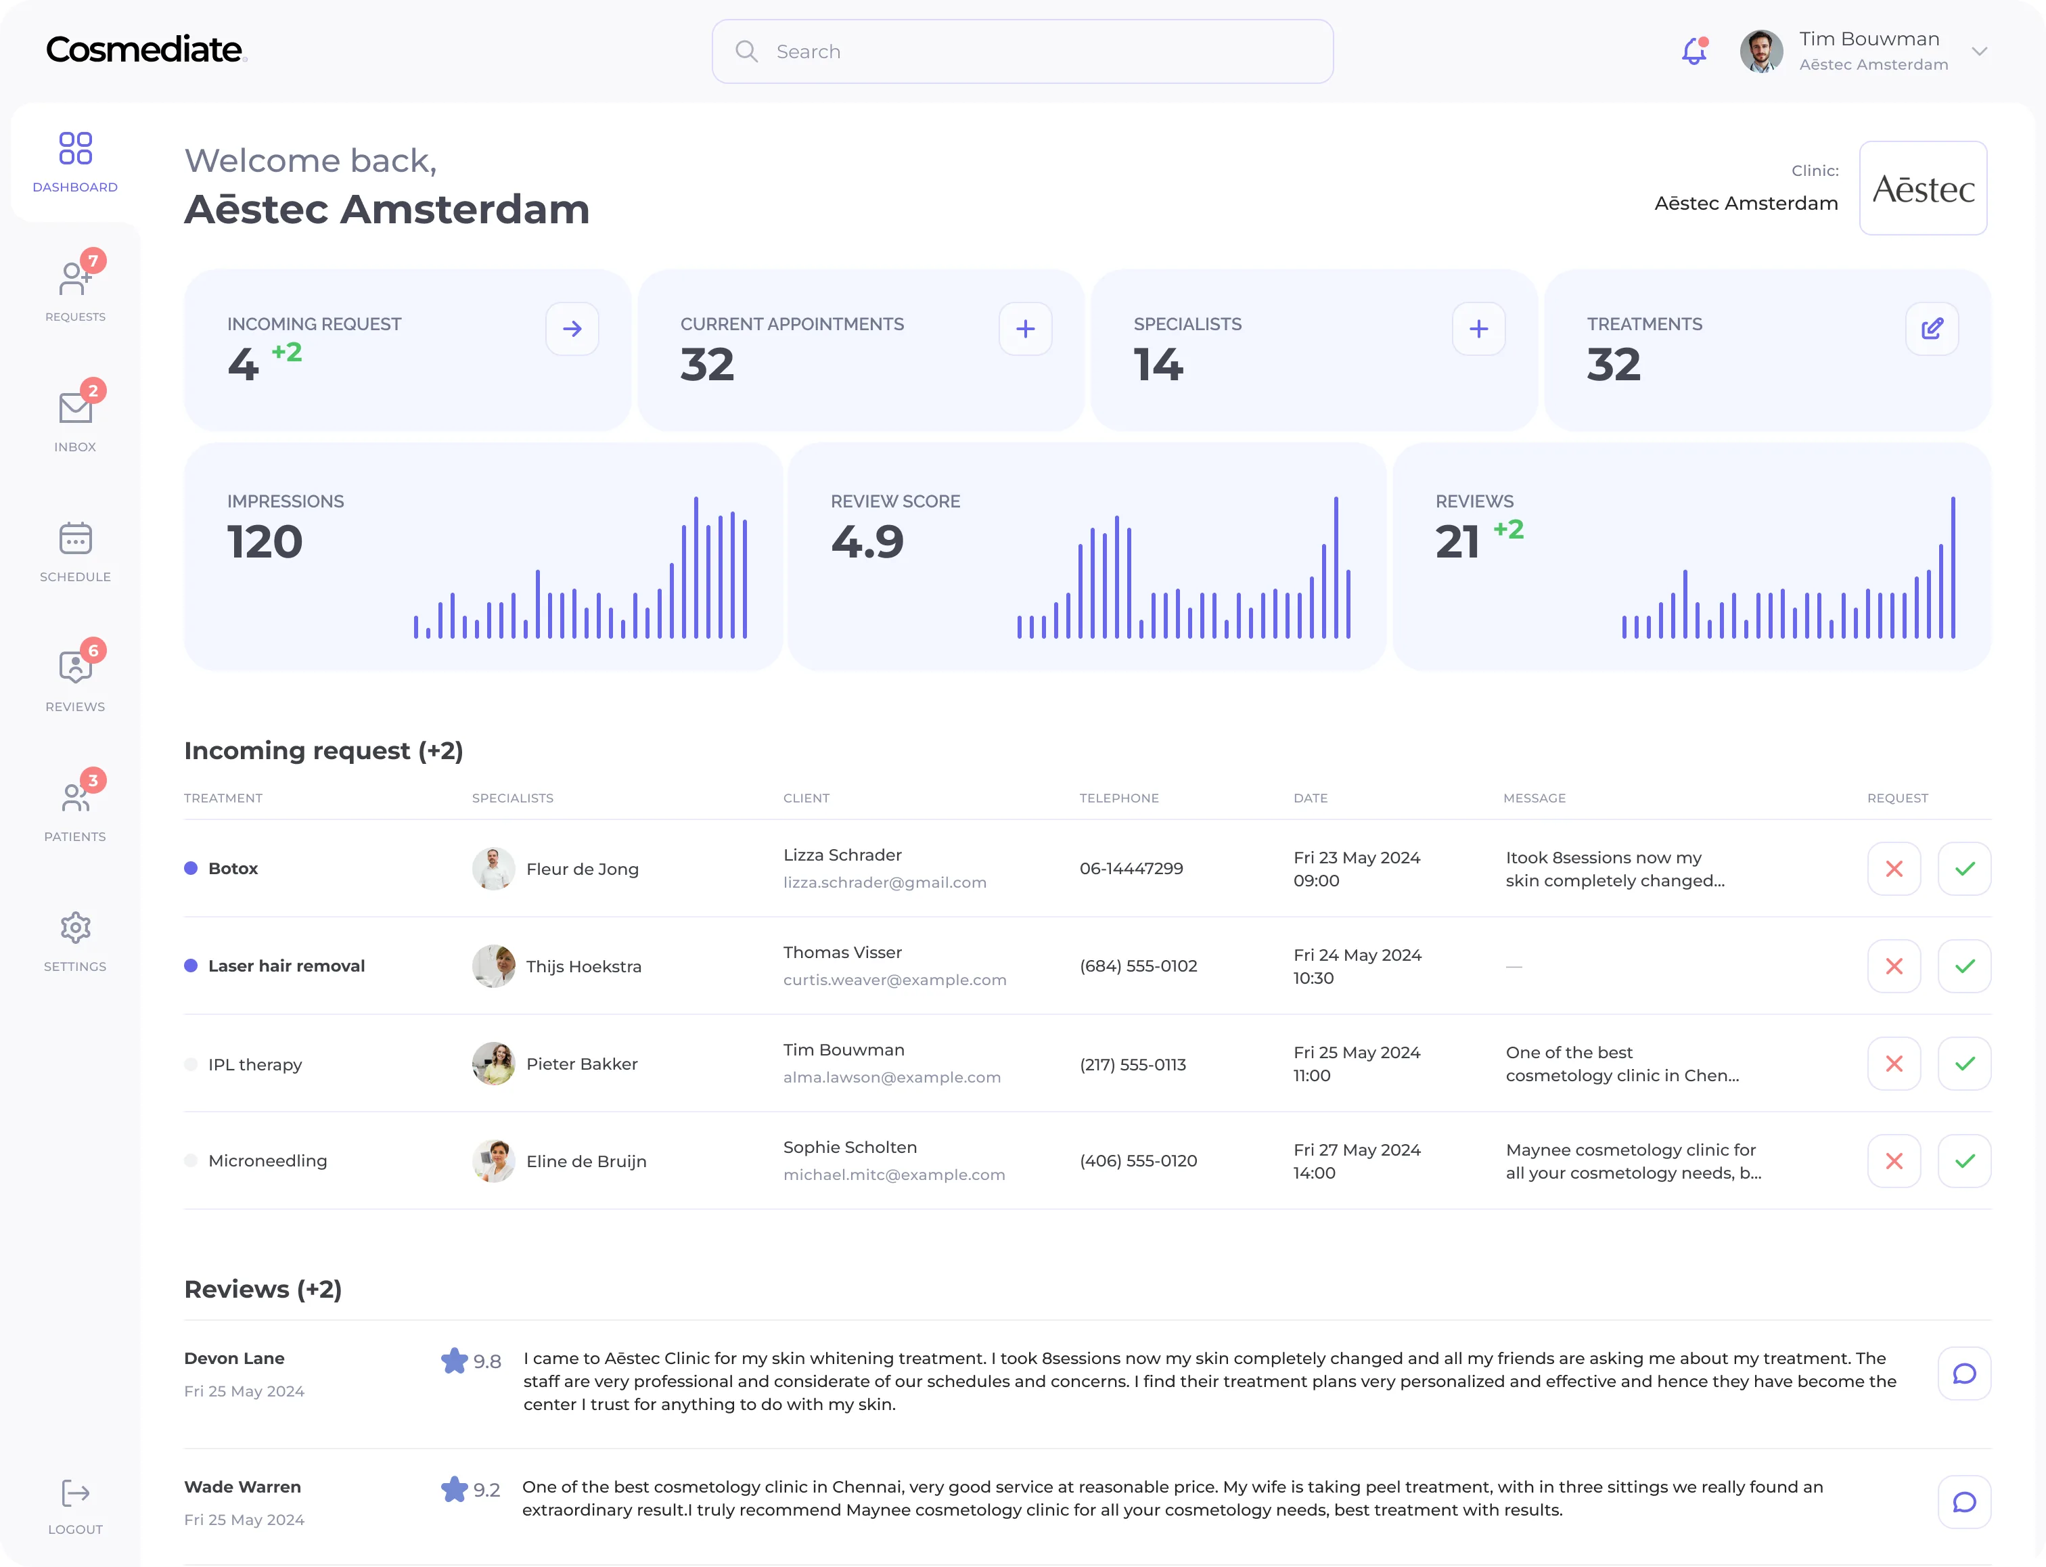2046x1567 pixels.
Task: Click the Incoming request (+2) heading
Action: click(323, 751)
